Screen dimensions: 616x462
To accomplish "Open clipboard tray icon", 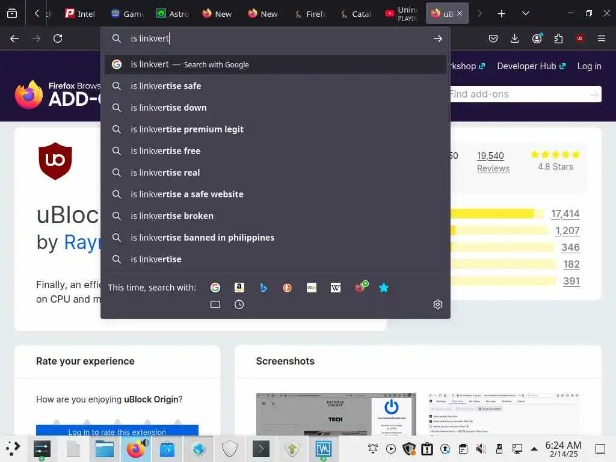I will click(463, 449).
